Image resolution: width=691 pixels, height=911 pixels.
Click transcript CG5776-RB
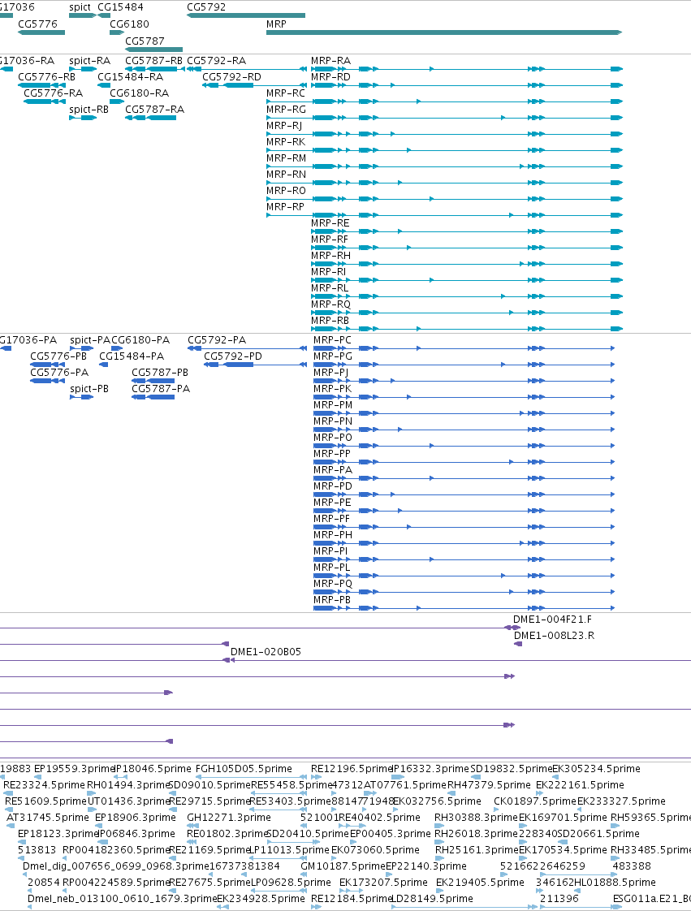click(x=46, y=76)
